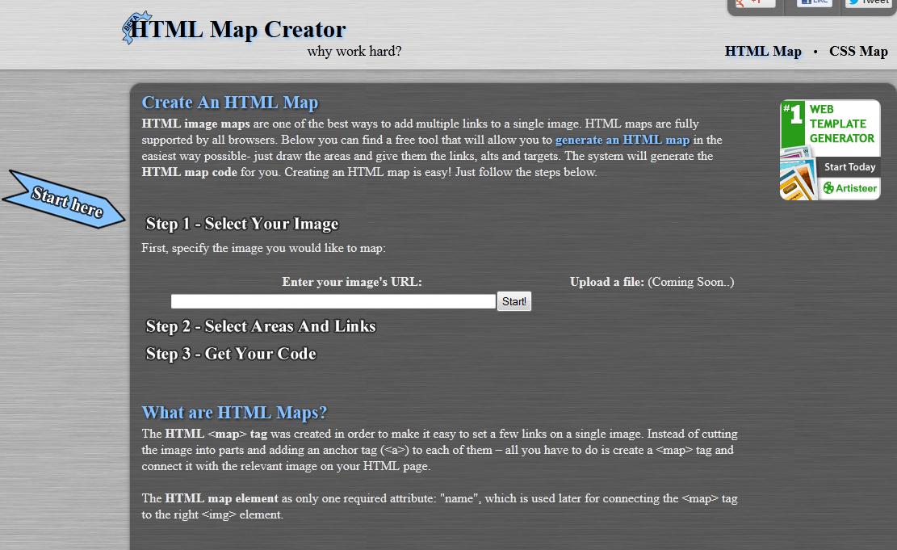Switch to the CSS Map page

point(857,51)
